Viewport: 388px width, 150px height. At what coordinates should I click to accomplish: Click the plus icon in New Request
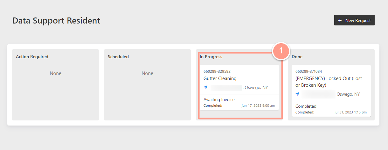coord(340,20)
